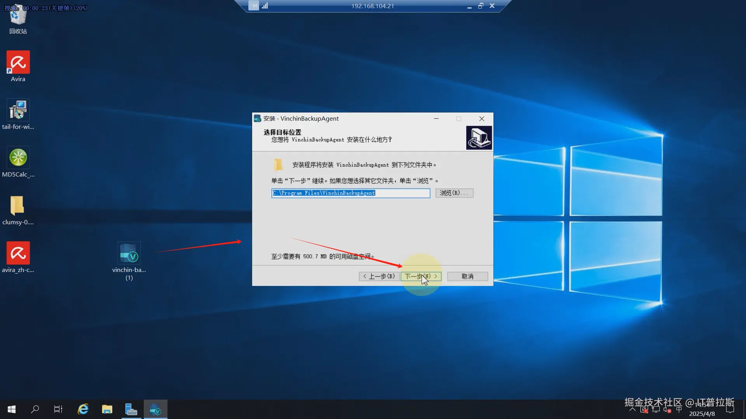The width and height of the screenshot is (746, 419).
Task: Show hidden system tray icons chevron
Action: tap(632, 410)
